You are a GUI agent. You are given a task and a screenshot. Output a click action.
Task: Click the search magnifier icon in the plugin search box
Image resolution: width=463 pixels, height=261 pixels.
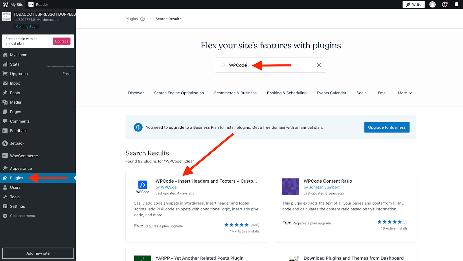click(x=223, y=65)
